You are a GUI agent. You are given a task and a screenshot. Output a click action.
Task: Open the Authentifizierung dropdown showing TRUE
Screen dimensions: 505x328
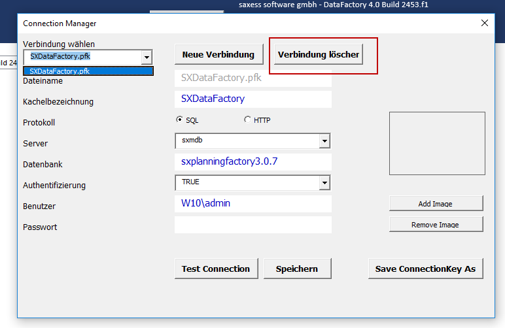(x=324, y=183)
